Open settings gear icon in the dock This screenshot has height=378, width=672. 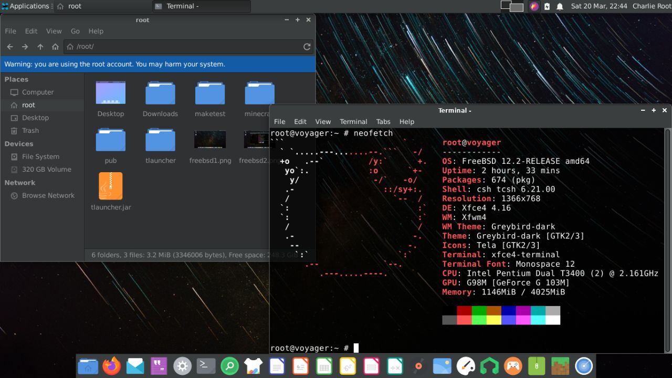pos(182,366)
